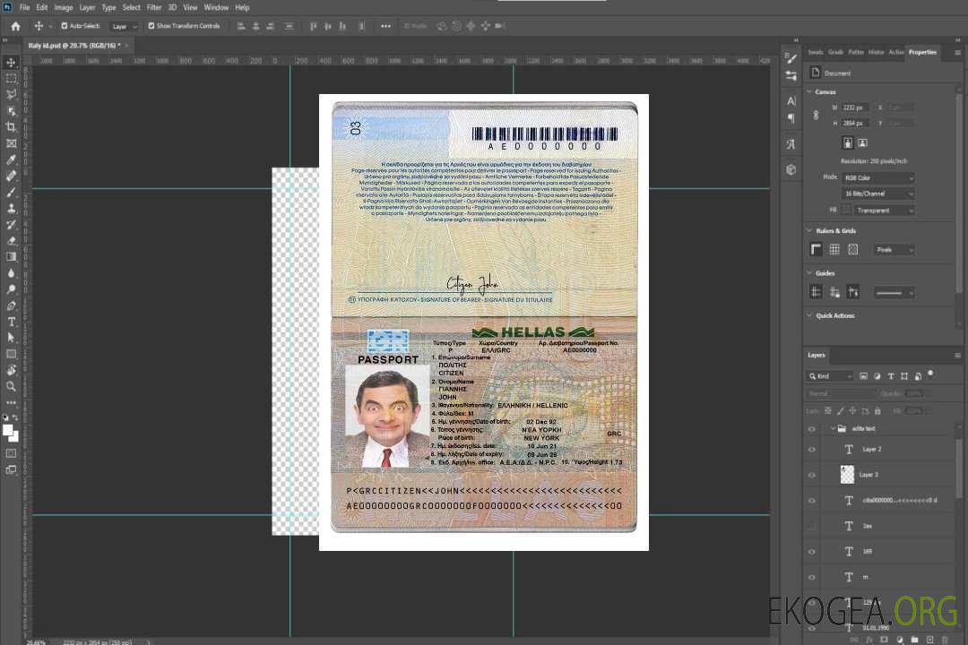968x645 pixels.
Task: Click the add layer style fx button
Action: click(869, 640)
